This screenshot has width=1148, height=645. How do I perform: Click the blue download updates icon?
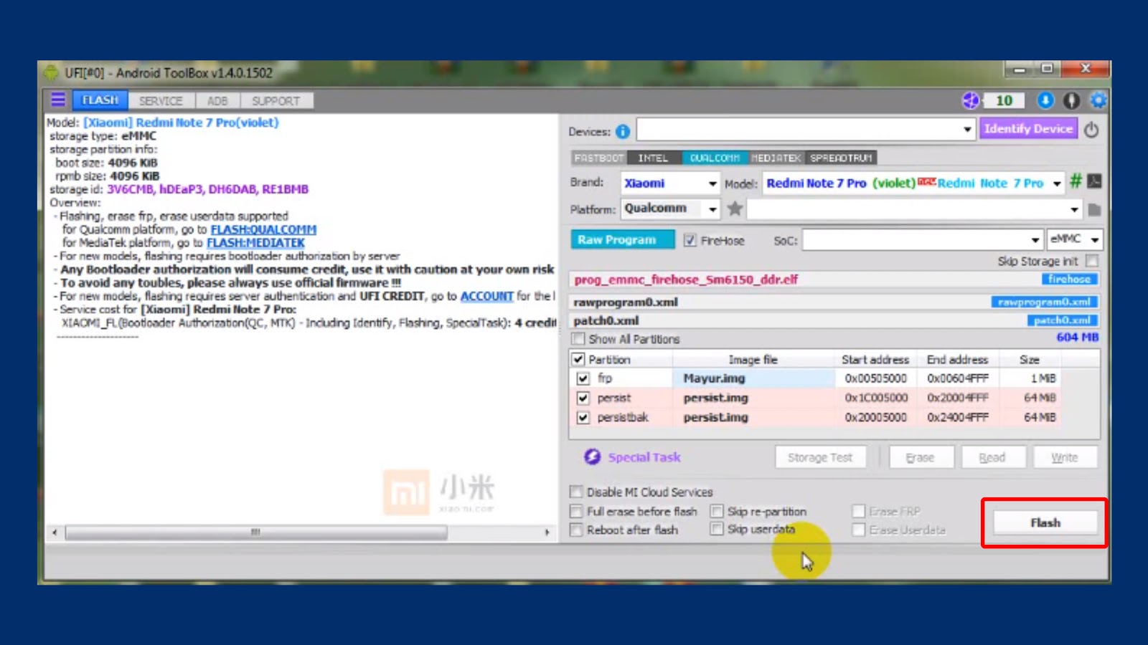(1045, 100)
